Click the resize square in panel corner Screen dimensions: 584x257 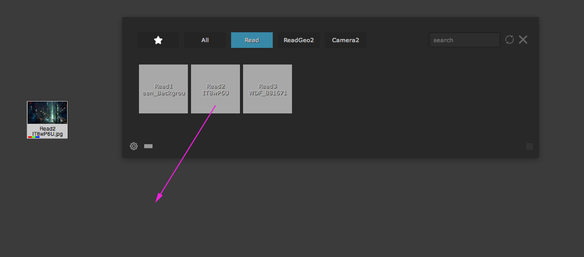(x=529, y=147)
